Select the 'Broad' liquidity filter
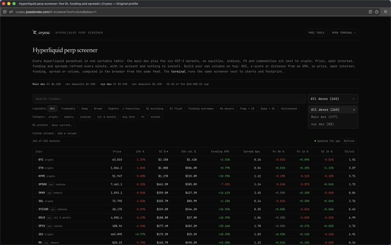Image resolution: width=391 pixels, height=245 pixels. coord(98,108)
